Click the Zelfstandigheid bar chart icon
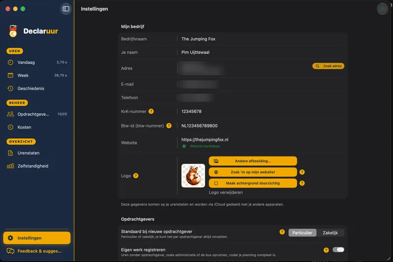Image resolution: width=393 pixels, height=262 pixels. (x=10, y=166)
